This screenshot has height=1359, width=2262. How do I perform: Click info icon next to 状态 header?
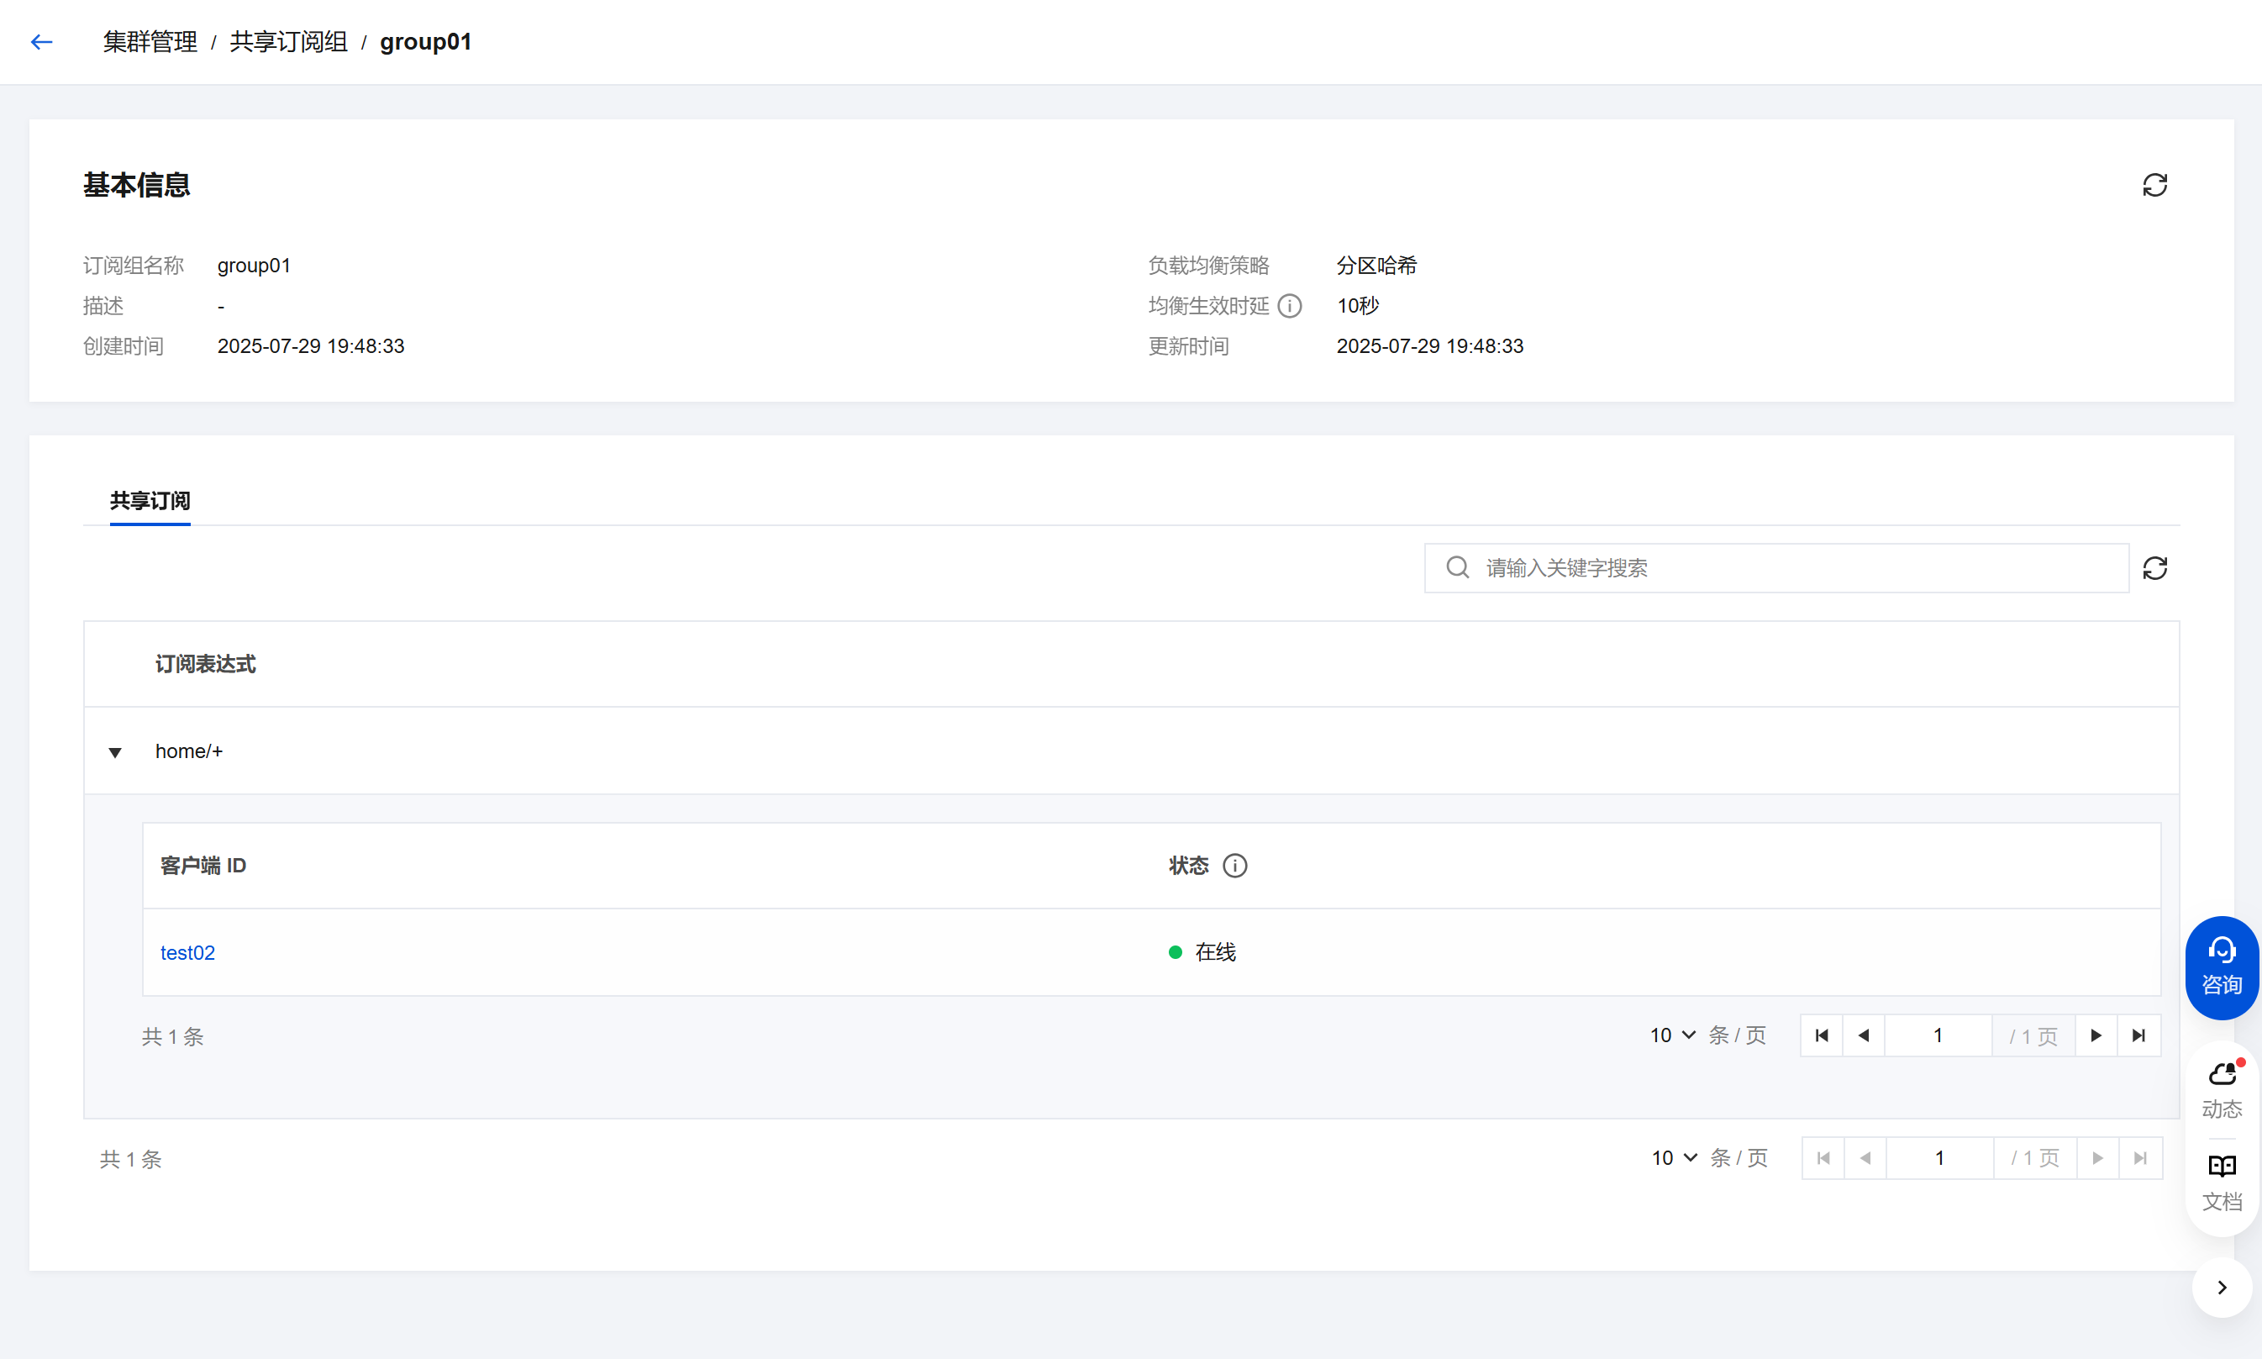(1234, 866)
